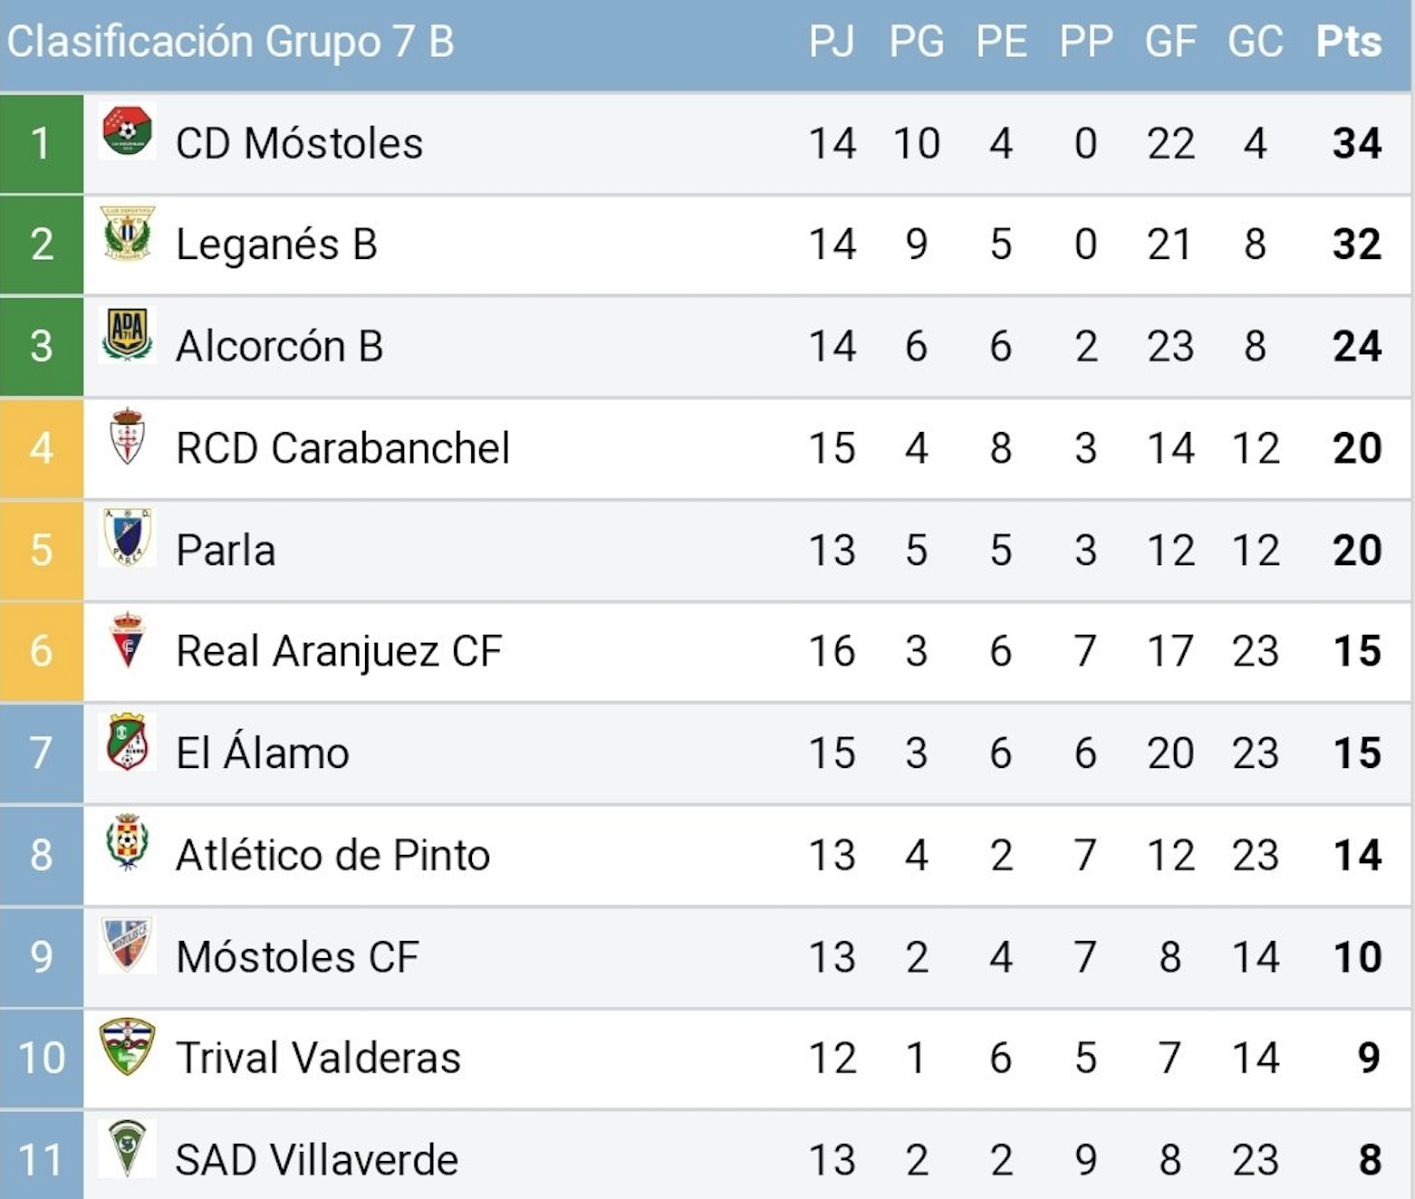Sort by the Pts column header
This screenshot has width=1415, height=1199.
pos(1349,42)
